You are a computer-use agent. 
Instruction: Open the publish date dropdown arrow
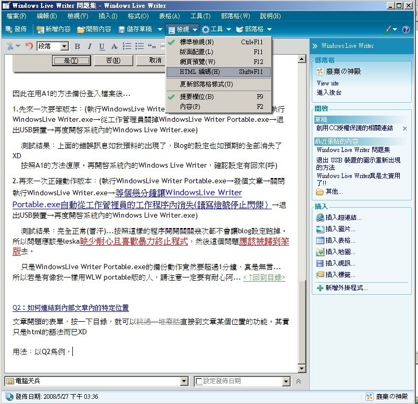286,381
